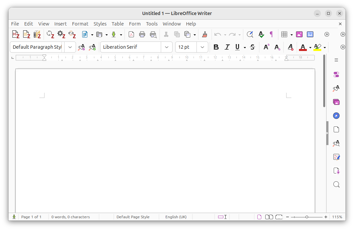Toggle subscript
The height and width of the screenshot is (230, 354).
point(277,47)
